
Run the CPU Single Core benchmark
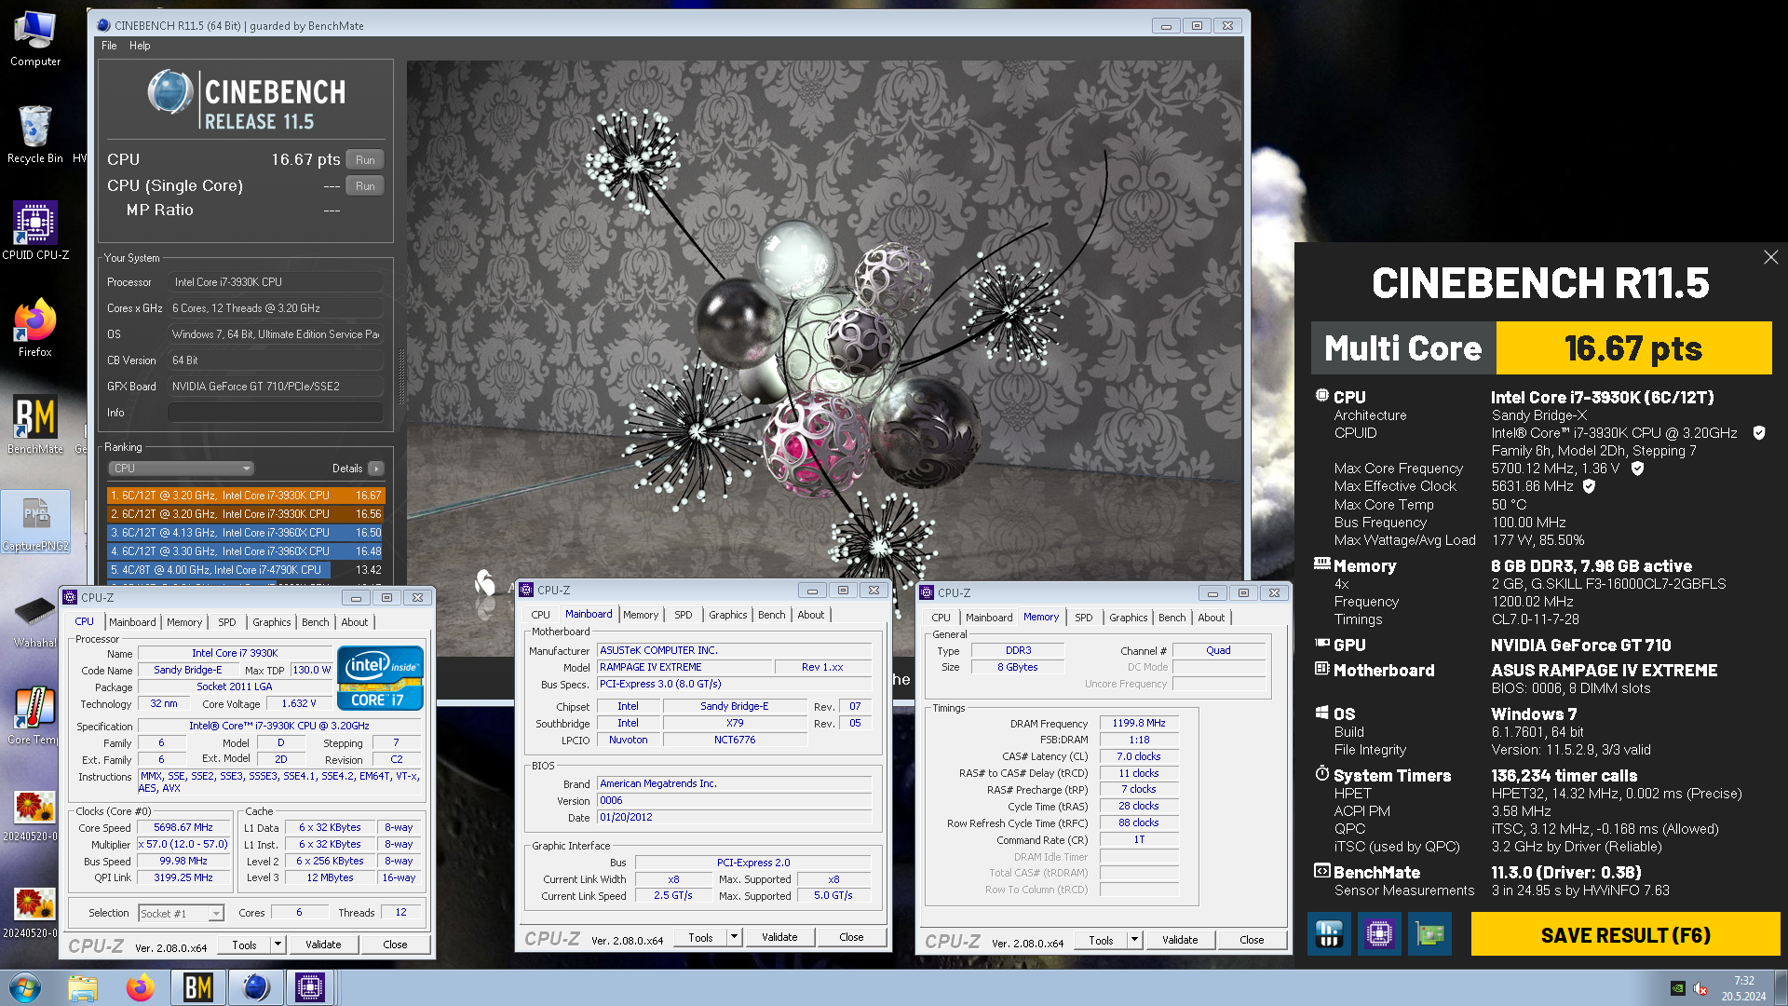point(365,185)
